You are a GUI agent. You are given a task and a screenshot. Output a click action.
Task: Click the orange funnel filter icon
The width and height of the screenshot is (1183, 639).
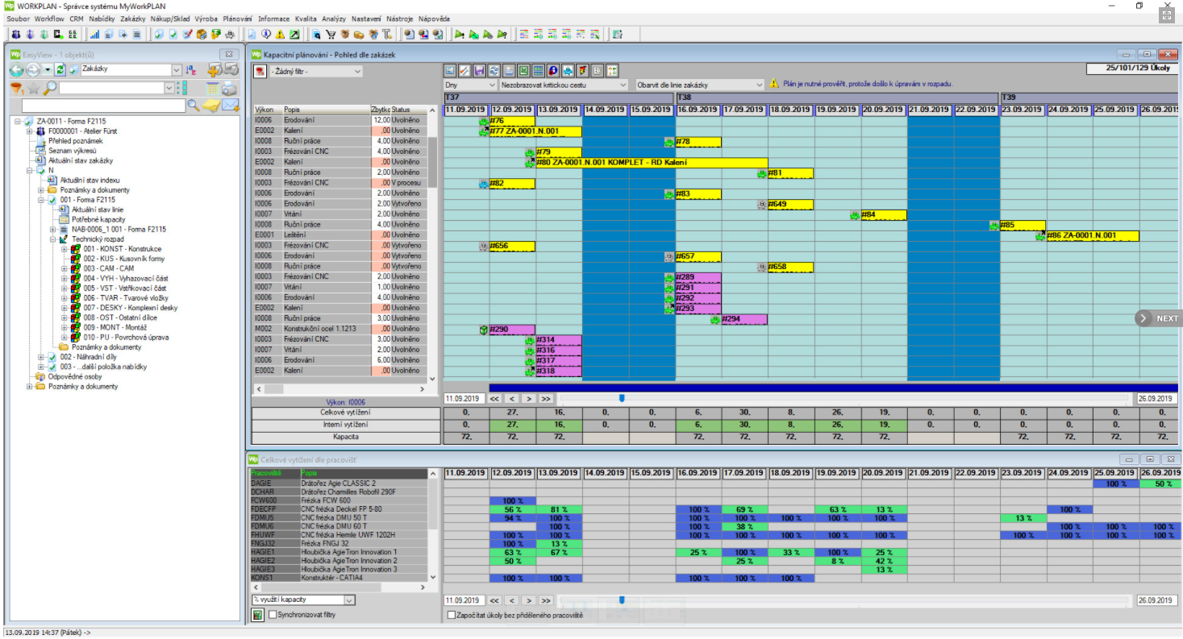[16, 88]
